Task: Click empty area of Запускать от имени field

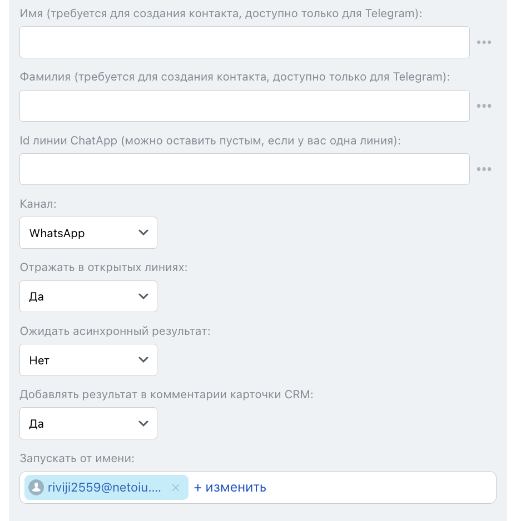Action: pyautogui.click(x=384, y=488)
